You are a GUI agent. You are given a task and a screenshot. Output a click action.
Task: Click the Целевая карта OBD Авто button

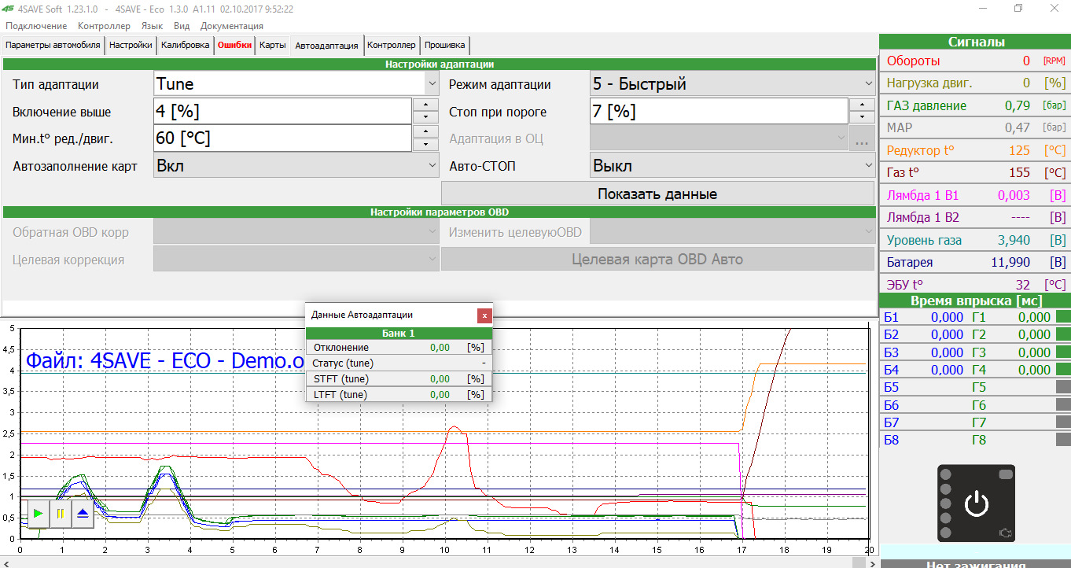pos(657,260)
